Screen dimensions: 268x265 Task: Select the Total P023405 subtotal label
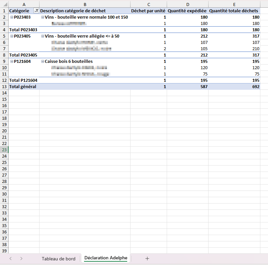[x=23, y=55]
